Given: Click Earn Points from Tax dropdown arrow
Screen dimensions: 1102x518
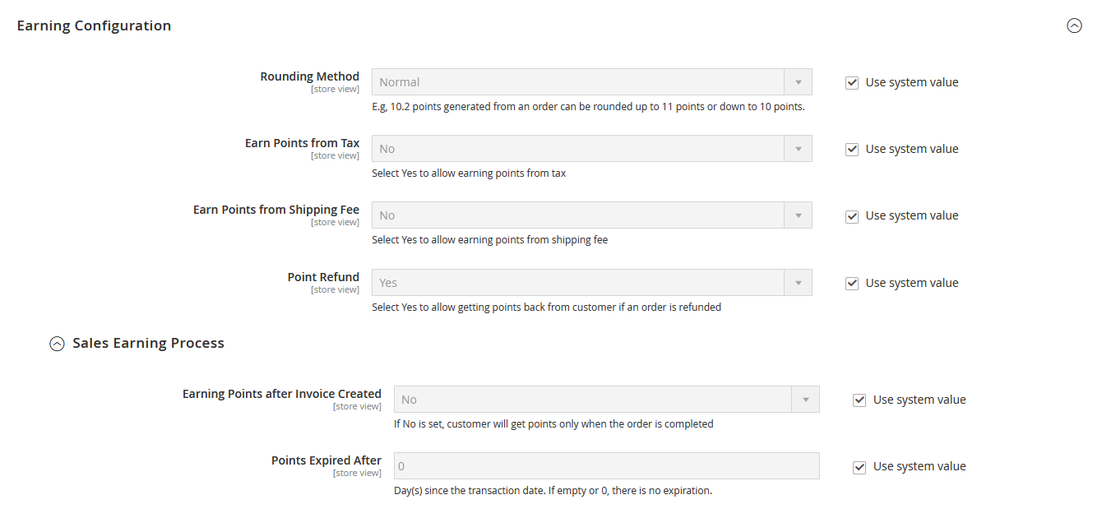Looking at the screenshot, I should [798, 149].
